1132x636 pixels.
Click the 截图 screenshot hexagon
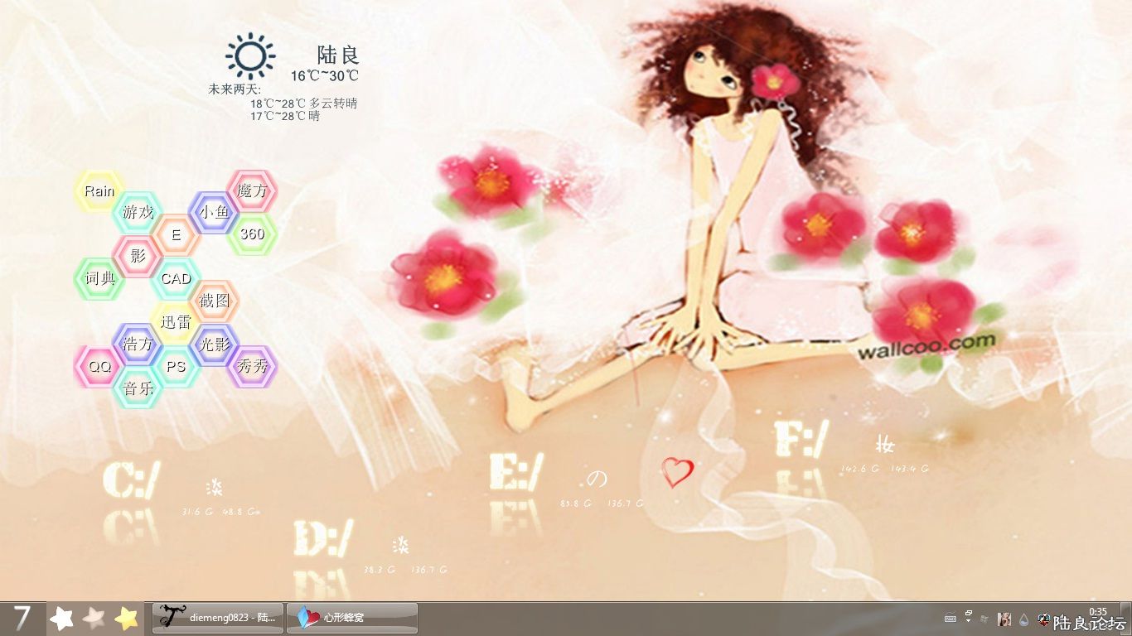214,301
